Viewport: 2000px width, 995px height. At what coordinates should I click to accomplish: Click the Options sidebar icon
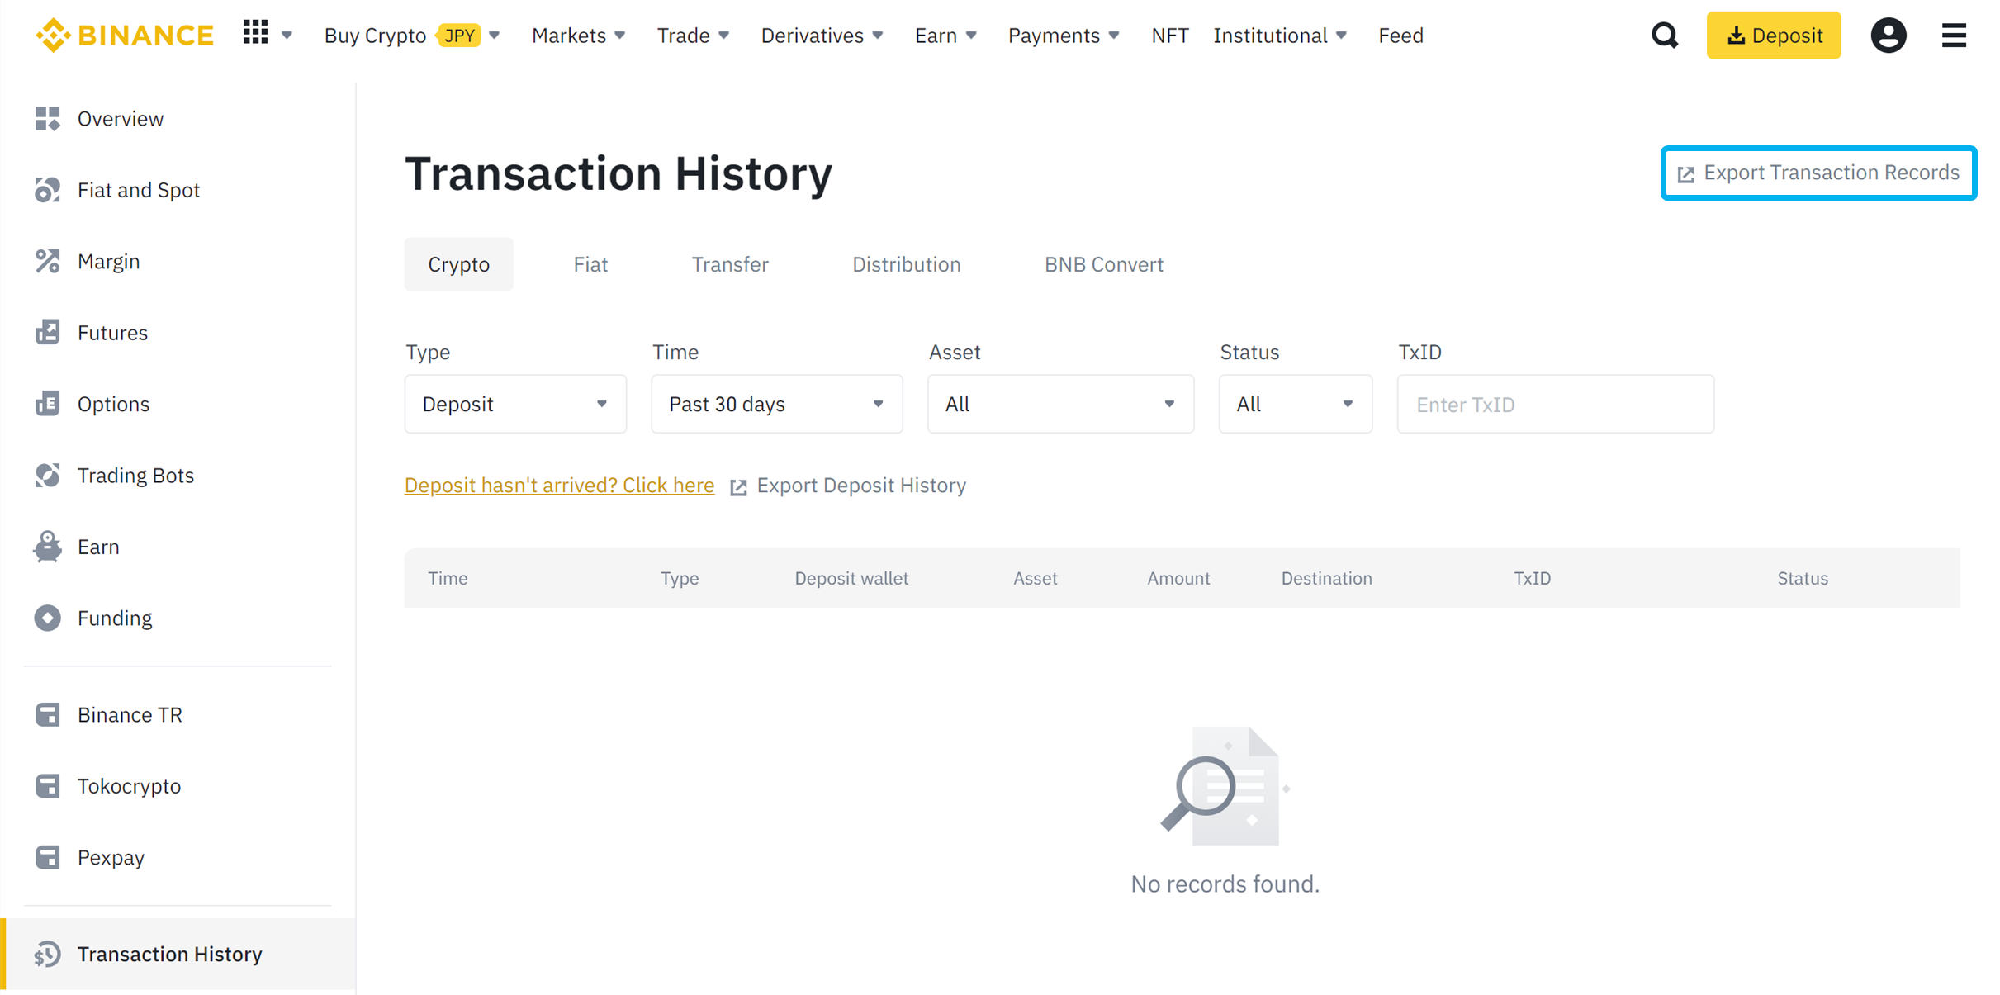click(48, 404)
